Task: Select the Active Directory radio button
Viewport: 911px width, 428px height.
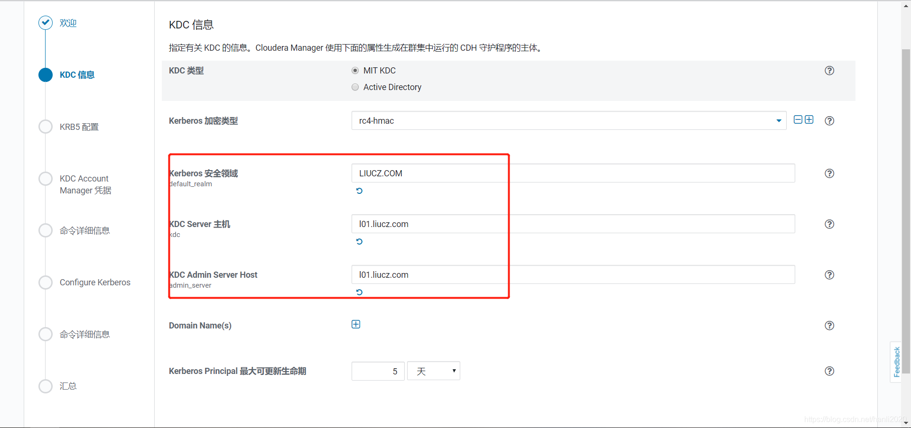Action: pyautogui.click(x=355, y=87)
